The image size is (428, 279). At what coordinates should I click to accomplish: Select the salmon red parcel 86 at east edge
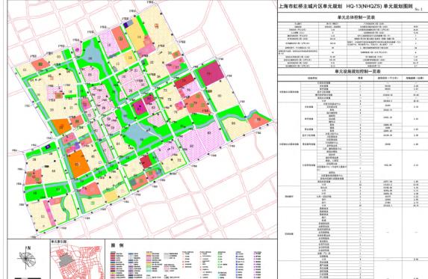click(x=258, y=120)
